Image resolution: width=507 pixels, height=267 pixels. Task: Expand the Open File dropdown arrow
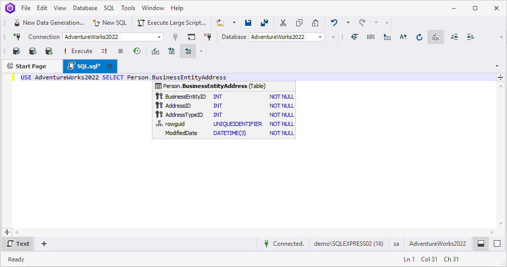234,23
